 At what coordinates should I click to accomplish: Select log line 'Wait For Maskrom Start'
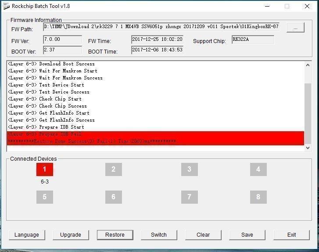[x=53, y=71]
